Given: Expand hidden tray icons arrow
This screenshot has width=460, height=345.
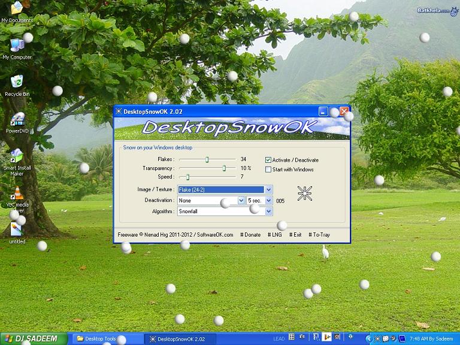Looking at the screenshot, I should 370,339.
